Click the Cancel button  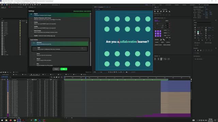[56, 69]
